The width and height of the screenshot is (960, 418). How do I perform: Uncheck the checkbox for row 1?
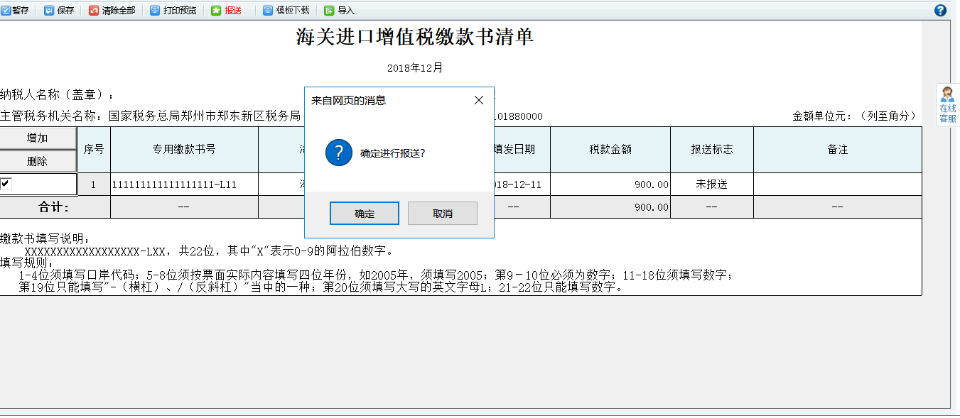[x=7, y=183]
